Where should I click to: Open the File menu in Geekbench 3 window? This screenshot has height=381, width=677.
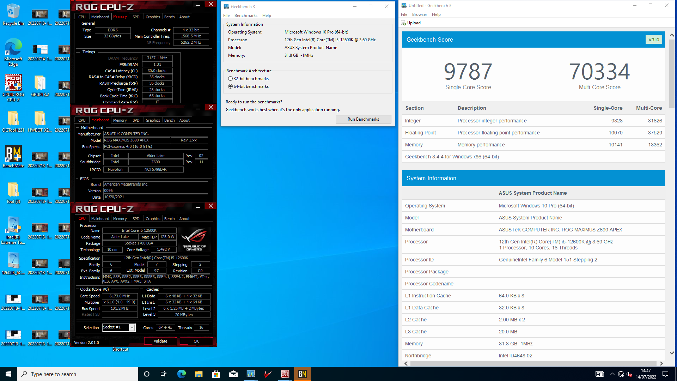point(226,16)
